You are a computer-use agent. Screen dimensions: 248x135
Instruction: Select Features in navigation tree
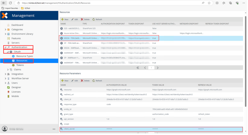[x=16, y=38]
